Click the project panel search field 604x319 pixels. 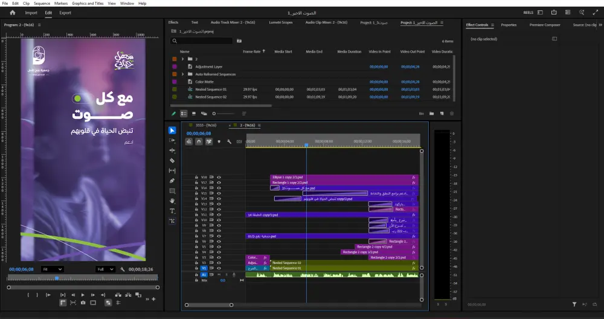coord(204,41)
